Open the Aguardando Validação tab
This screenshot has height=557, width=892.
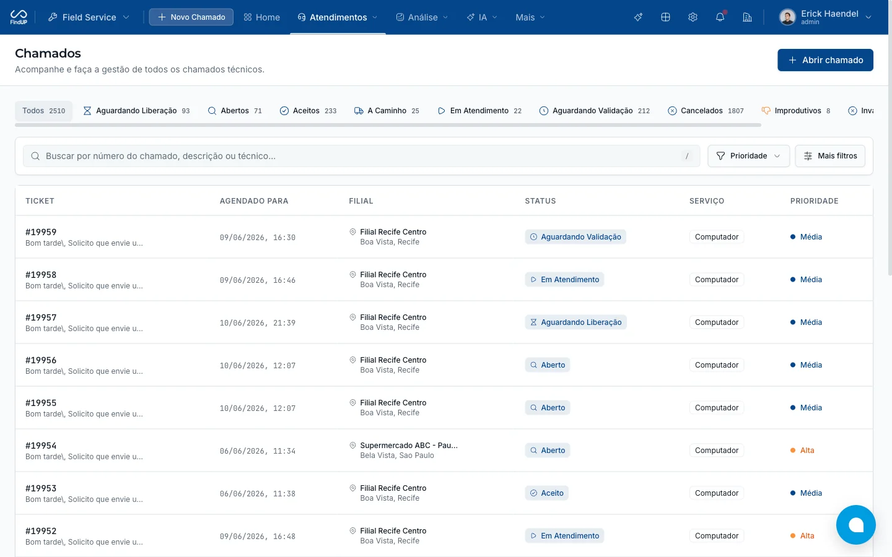click(594, 111)
